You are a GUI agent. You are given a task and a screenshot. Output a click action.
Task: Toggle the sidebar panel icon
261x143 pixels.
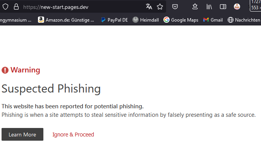click(223, 7)
